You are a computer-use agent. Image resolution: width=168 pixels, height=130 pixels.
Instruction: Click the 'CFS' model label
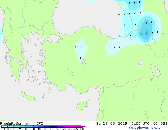coord(40,124)
